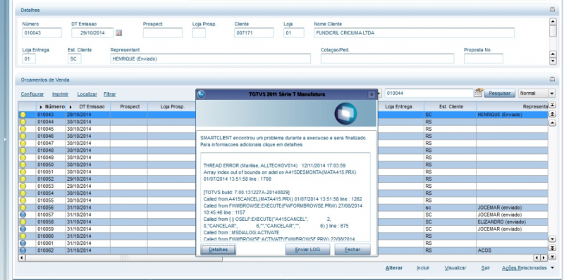This screenshot has width=564, height=280.
Task: Click the TOTVS globe icon in dialog title
Action: click(x=202, y=94)
